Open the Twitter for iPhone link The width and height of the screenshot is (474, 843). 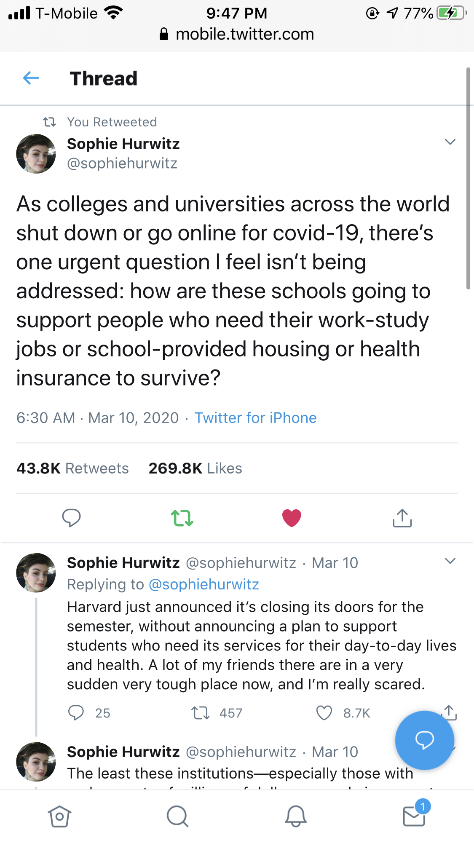coord(255,418)
